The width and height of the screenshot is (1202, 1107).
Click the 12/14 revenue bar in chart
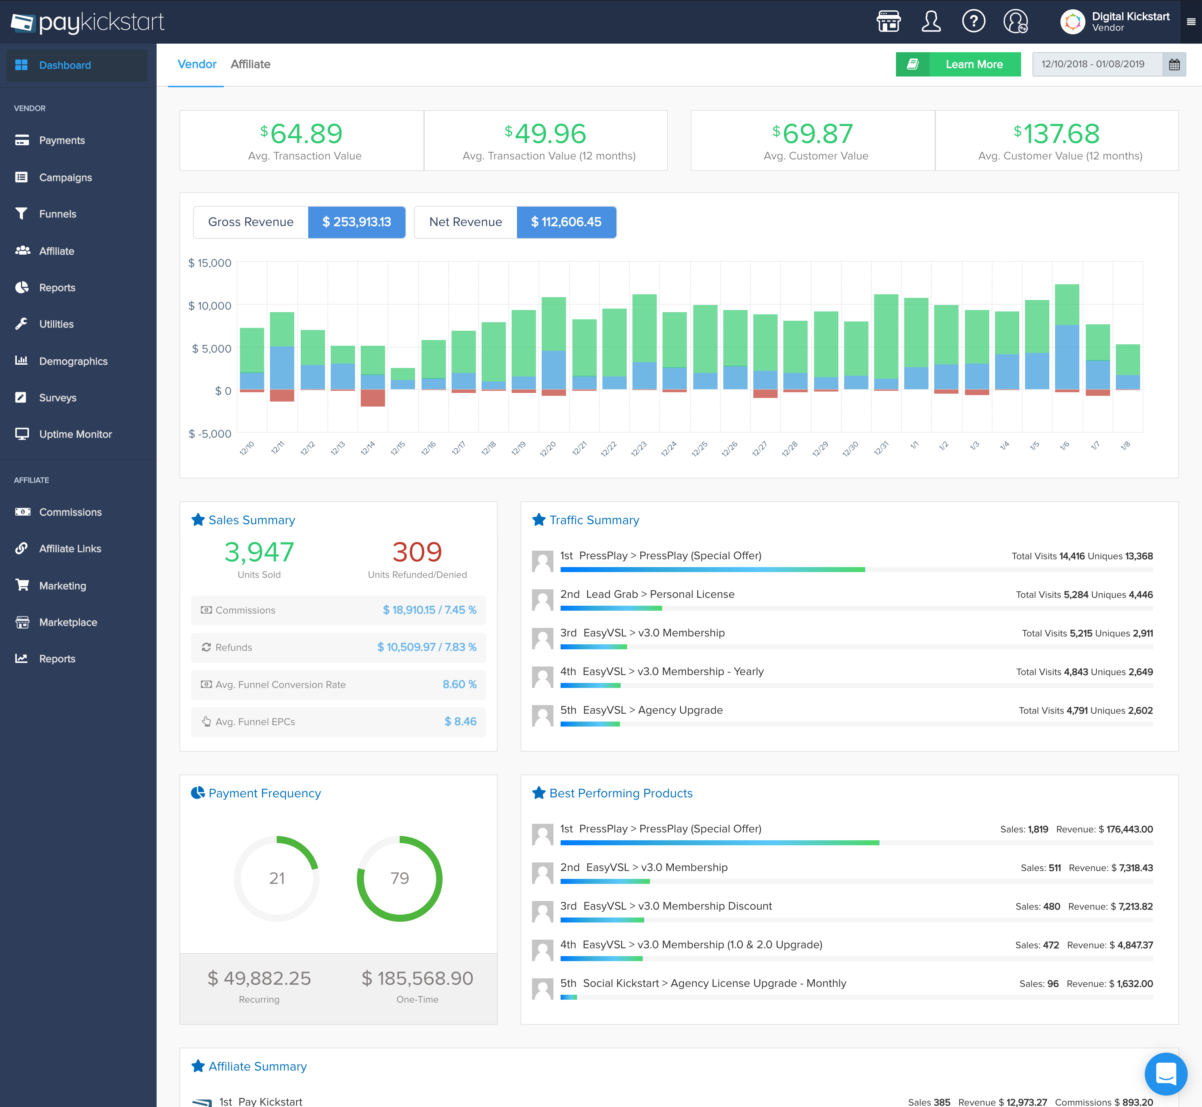coord(373,375)
